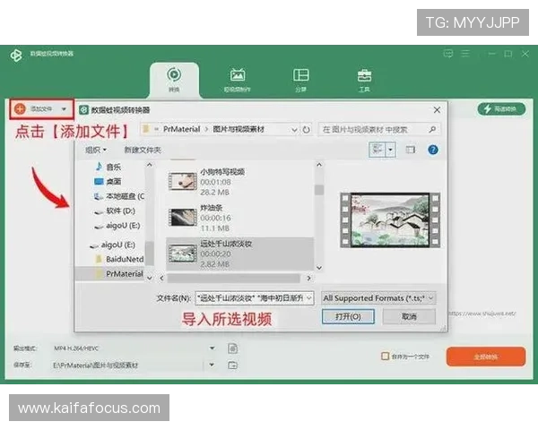Click horizontal scrollbar left arrow
The width and height of the screenshot is (538, 430).
161,278
